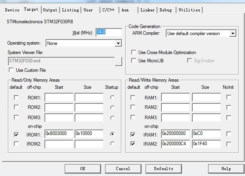Select IROM1 Startup radio button
Viewport: 245px width, 176px height.
tap(112, 134)
